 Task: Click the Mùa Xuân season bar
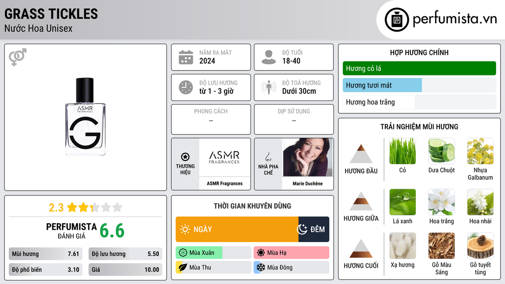(x=214, y=253)
